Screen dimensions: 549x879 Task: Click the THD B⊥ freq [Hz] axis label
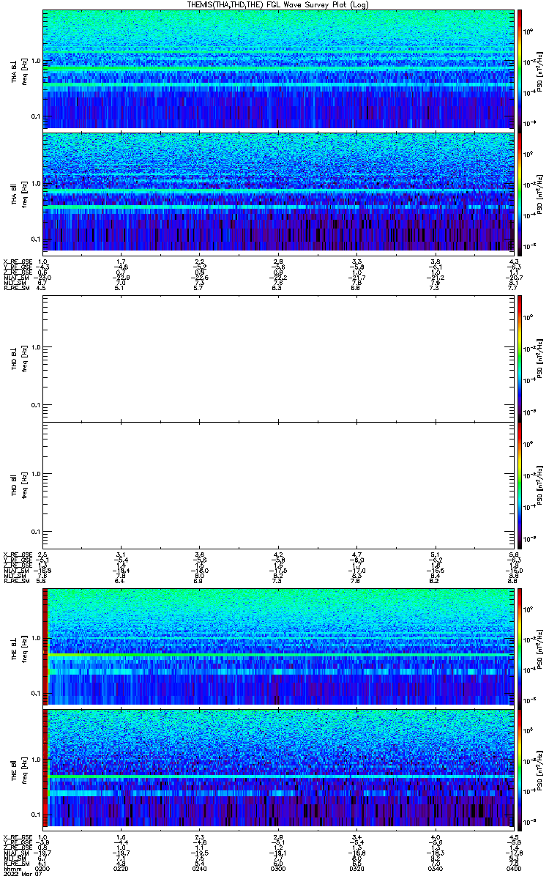[25, 358]
